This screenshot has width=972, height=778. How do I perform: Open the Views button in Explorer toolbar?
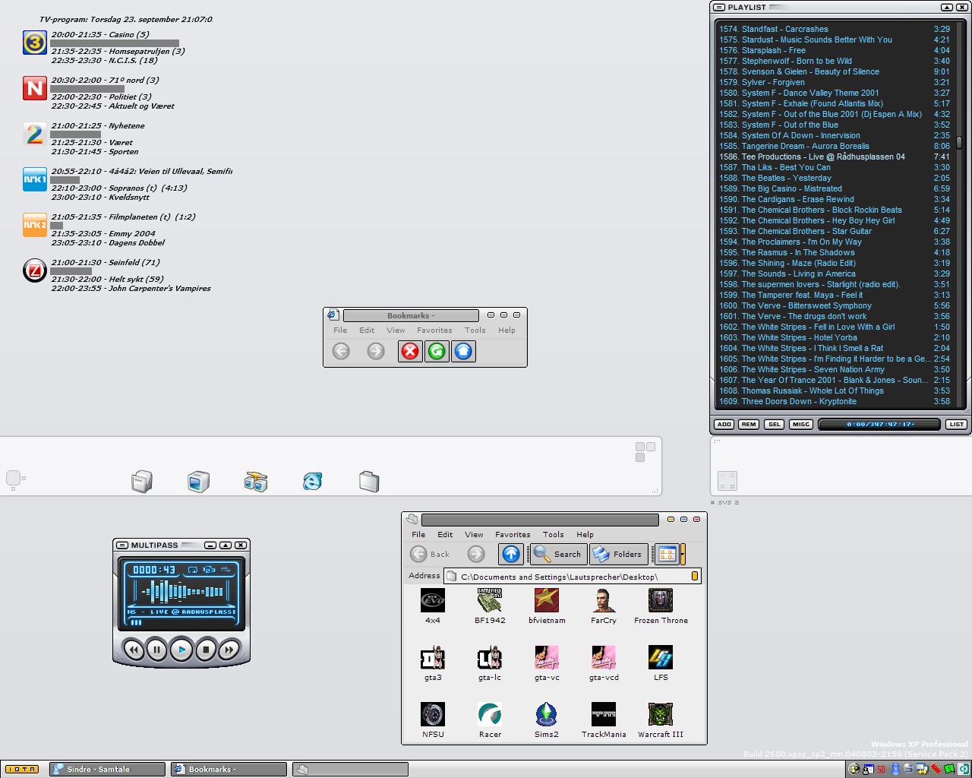click(667, 554)
